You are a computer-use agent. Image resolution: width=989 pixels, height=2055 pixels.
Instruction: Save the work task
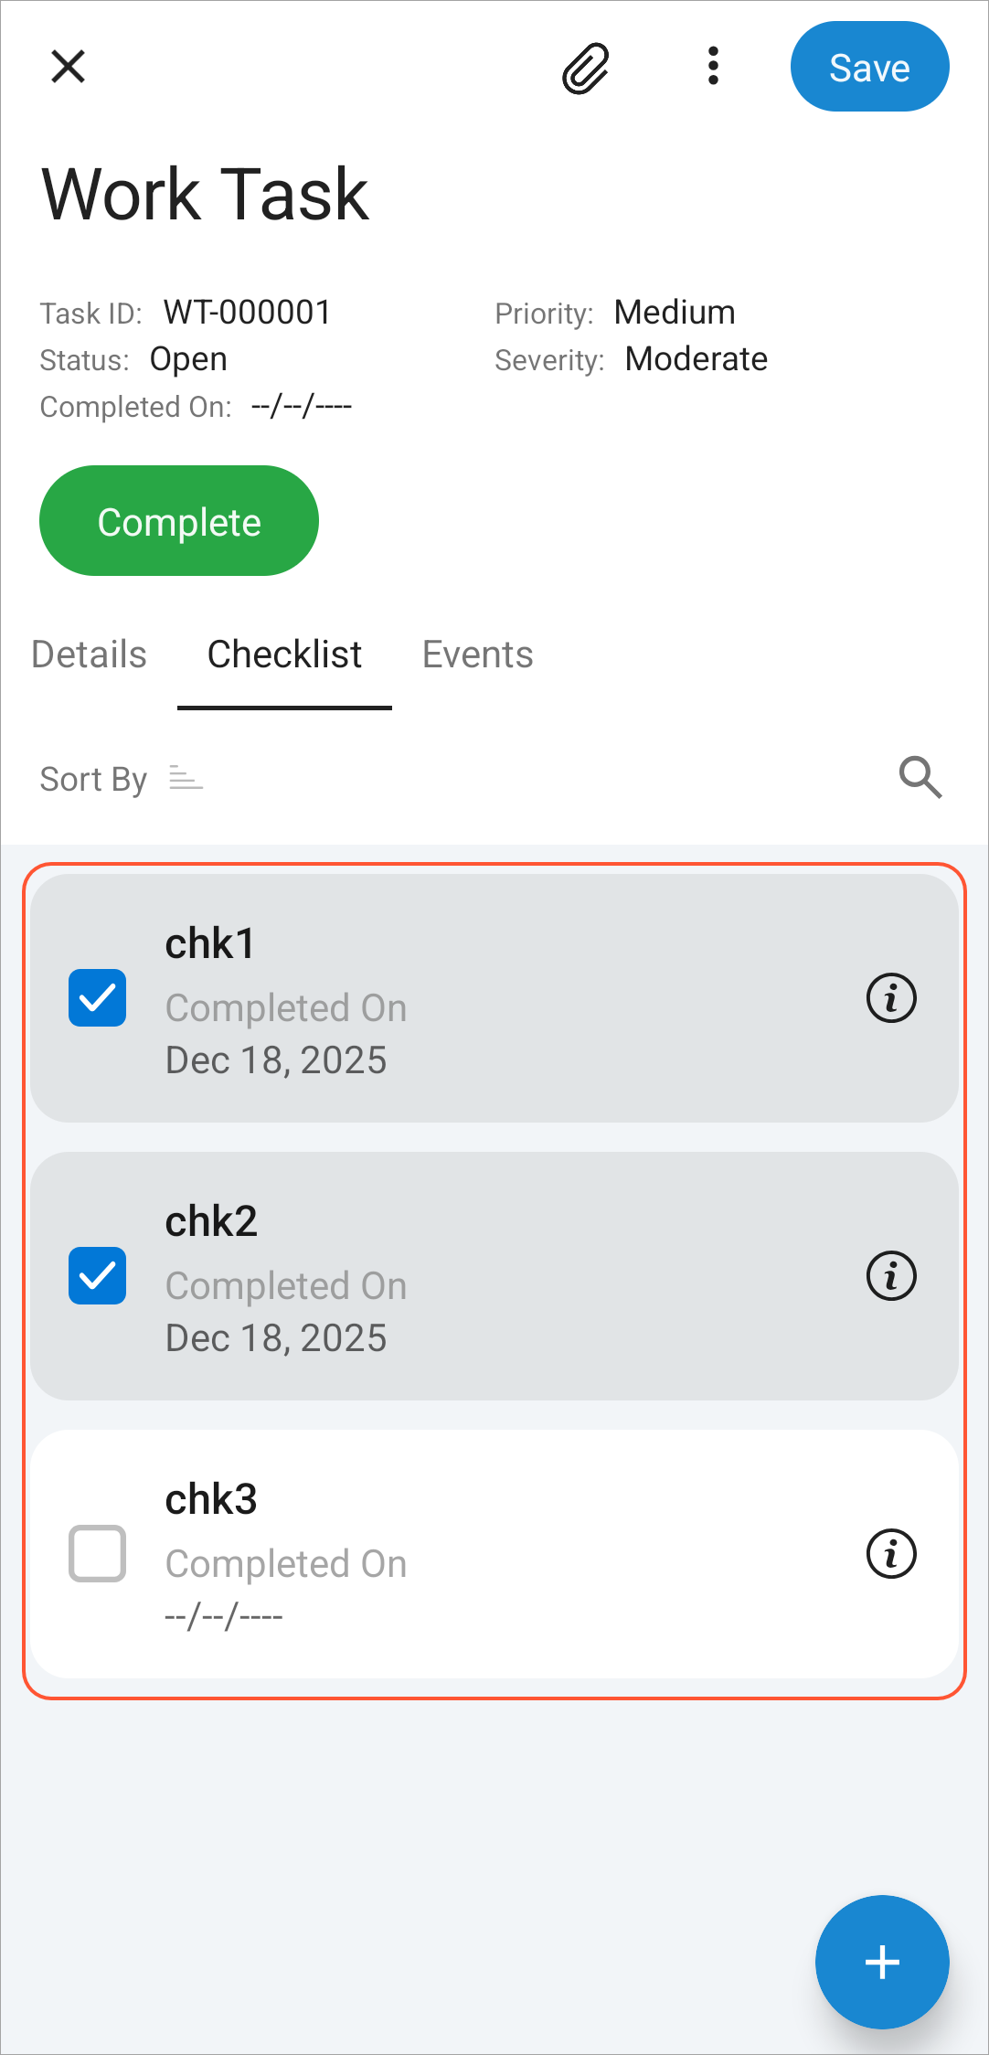click(x=869, y=67)
